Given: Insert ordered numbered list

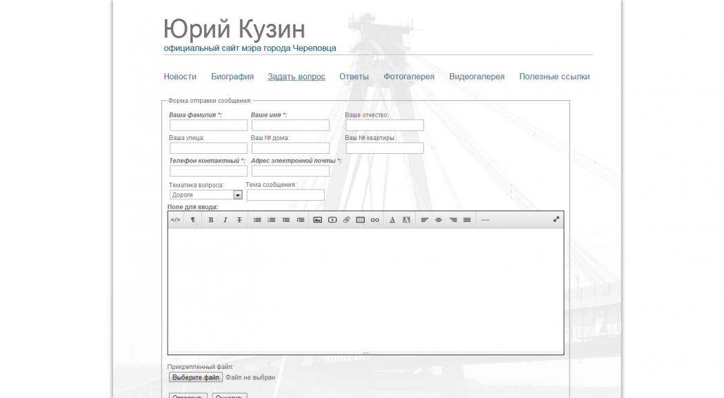Looking at the screenshot, I should [x=272, y=220].
